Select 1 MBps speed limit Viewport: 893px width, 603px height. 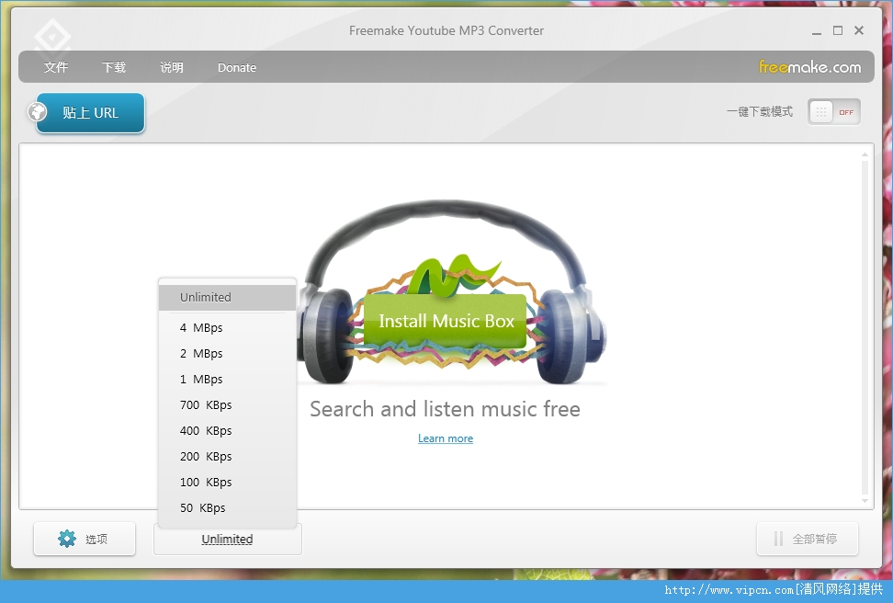pos(228,379)
